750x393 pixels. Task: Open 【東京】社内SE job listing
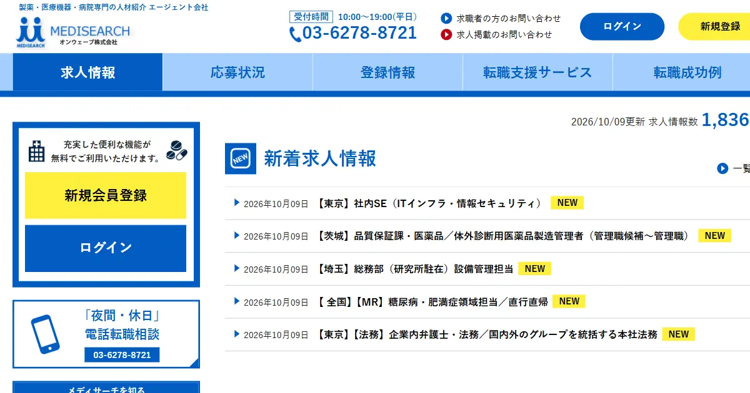click(429, 203)
